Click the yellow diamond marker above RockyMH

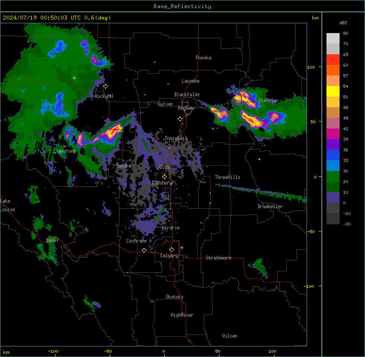point(106,86)
